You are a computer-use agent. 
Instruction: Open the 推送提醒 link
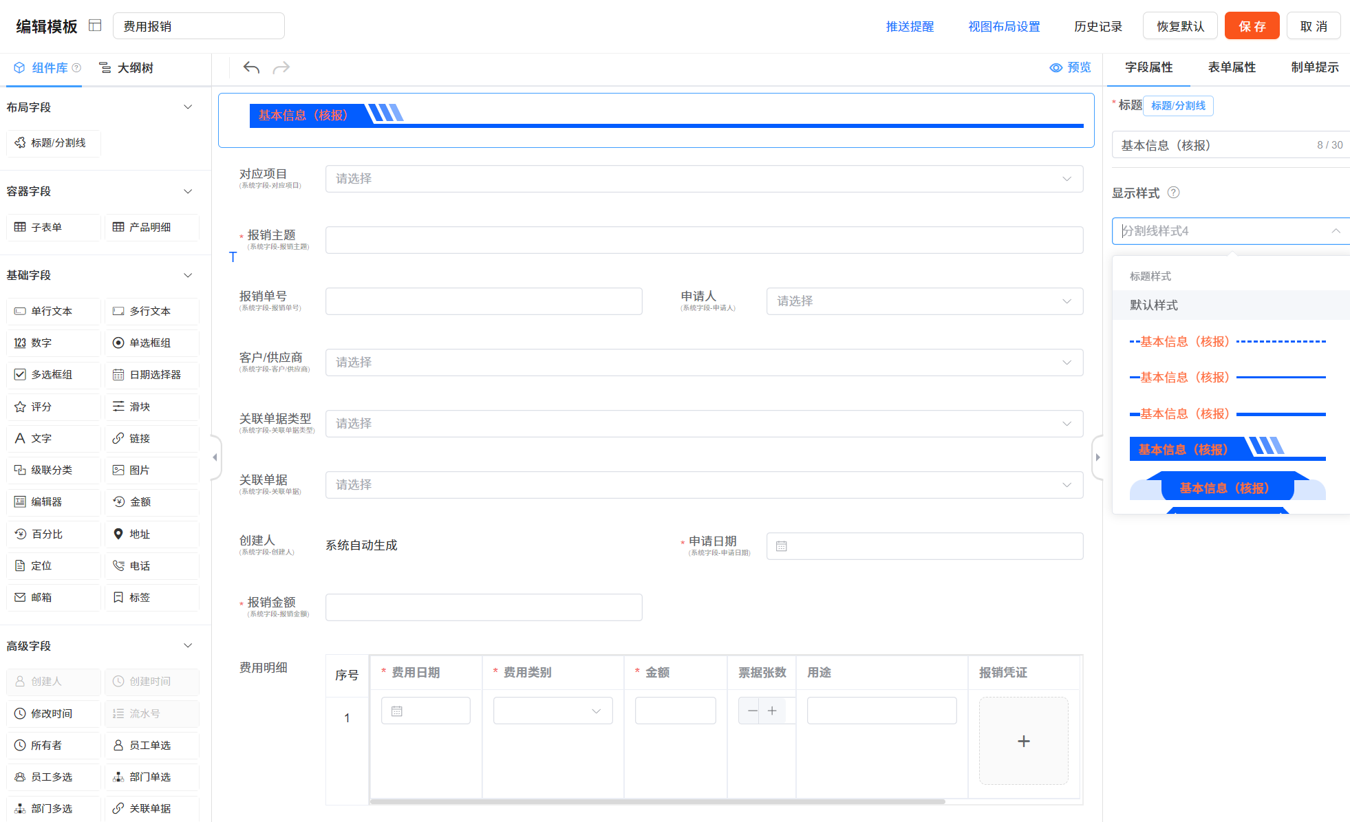click(910, 26)
